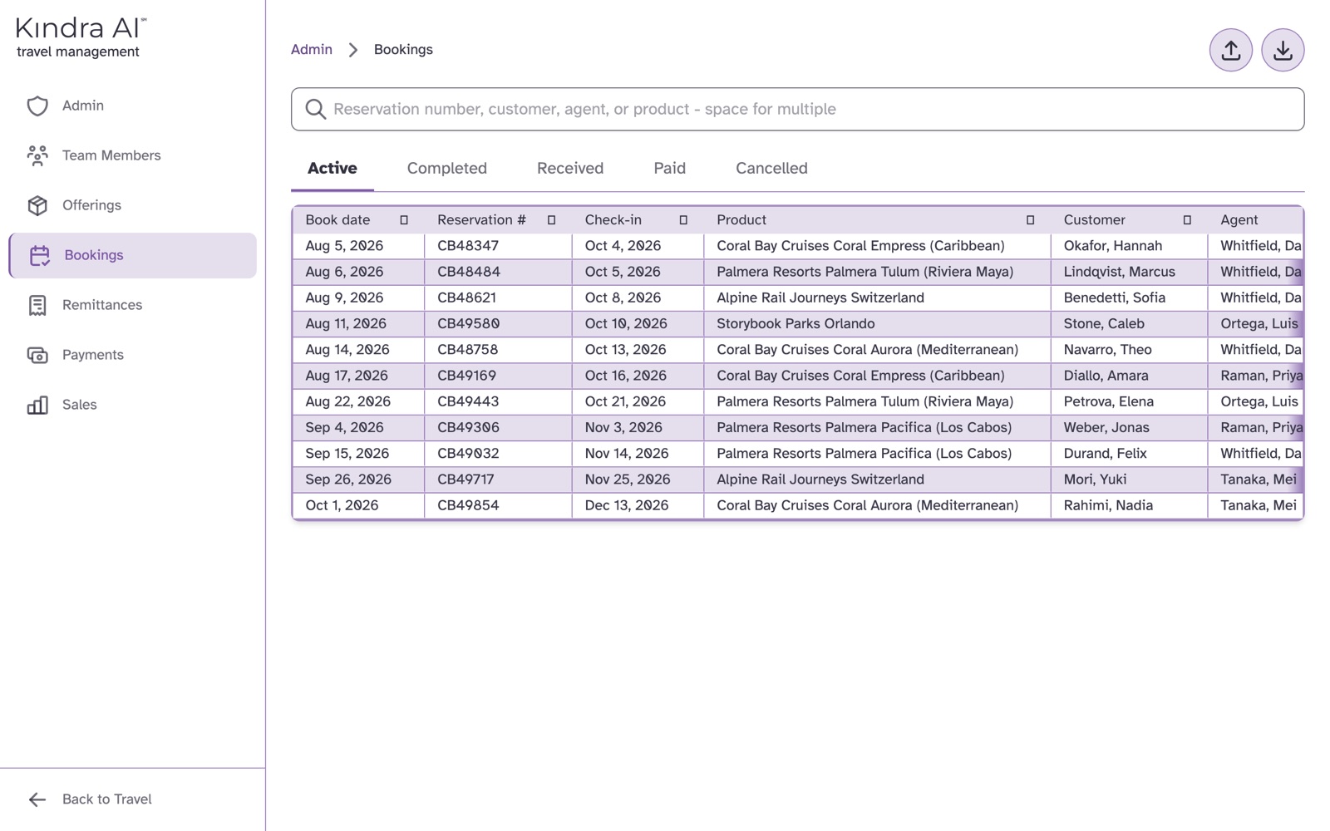This screenshot has width=1330, height=831.
Task: Open the Book date column filter
Action: tap(404, 220)
